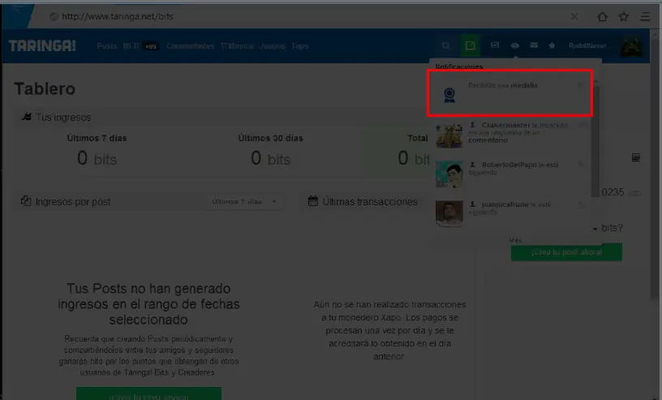Viewport: 662px width, 400px height.
Task: Click 'Últimos 30 días' income label
Action: pos(271,138)
